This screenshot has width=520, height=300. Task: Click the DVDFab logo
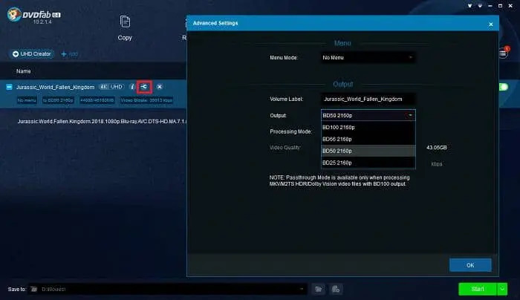(x=33, y=16)
